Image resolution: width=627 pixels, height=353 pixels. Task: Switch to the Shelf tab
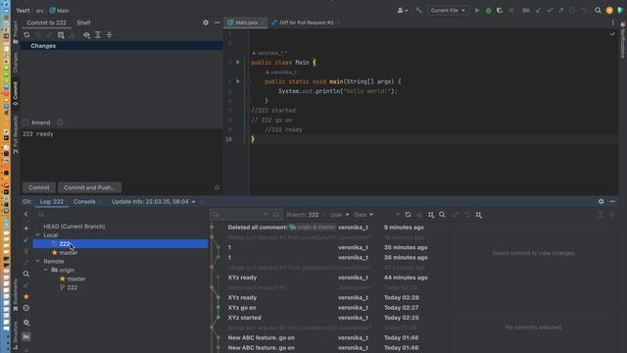tap(83, 23)
